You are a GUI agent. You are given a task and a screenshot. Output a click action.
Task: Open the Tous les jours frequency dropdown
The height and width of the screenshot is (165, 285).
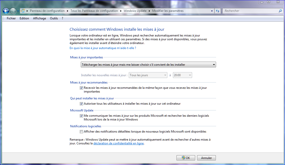pyautogui.click(x=148, y=75)
